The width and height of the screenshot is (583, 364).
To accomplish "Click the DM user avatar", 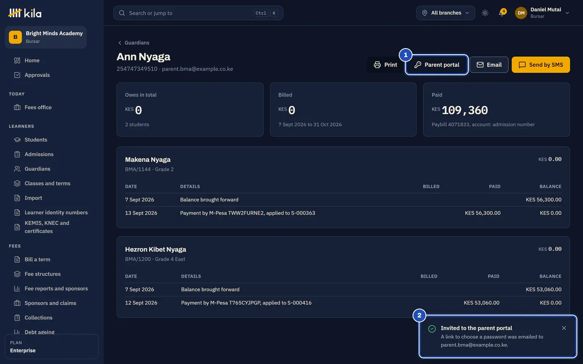I will pyautogui.click(x=521, y=13).
